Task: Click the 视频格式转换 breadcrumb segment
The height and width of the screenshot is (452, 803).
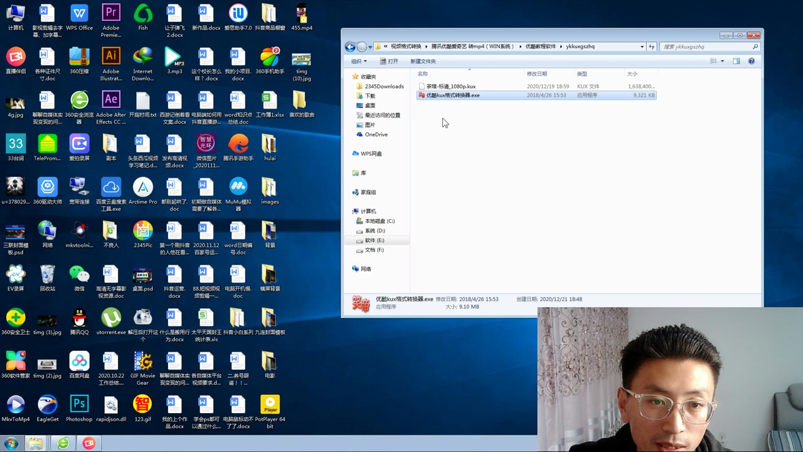Action: click(406, 46)
